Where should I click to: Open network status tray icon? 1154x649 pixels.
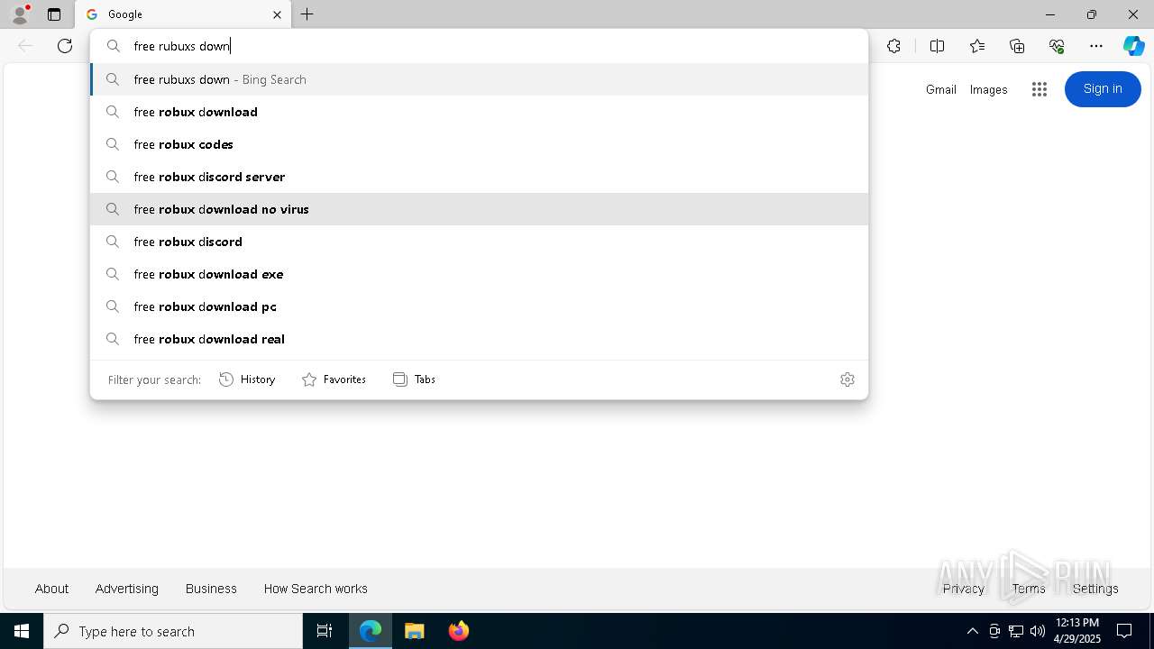coord(1016,631)
